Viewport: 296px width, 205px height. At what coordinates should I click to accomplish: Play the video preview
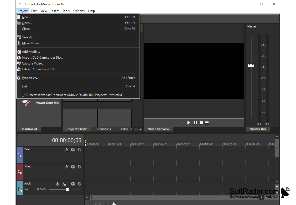[189, 123]
